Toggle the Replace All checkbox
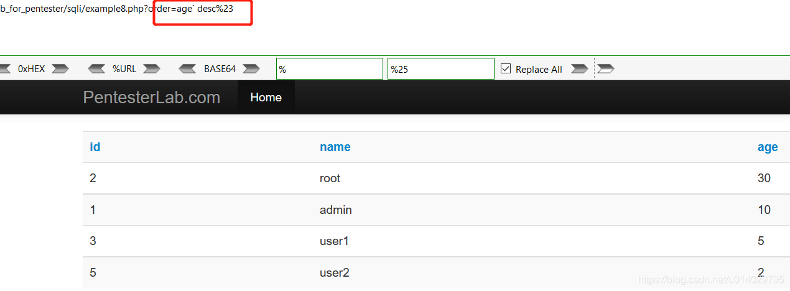 click(x=506, y=68)
